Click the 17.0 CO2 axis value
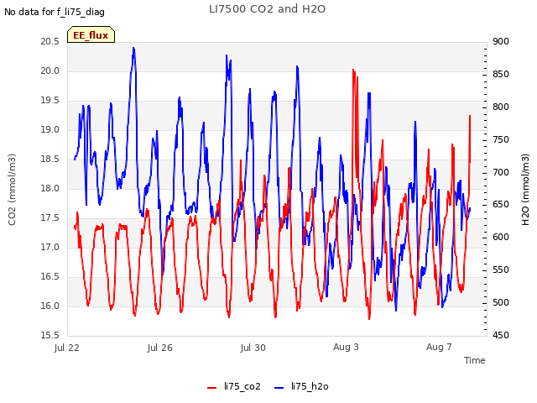Screen dimensions: 537x403 pos(50,247)
